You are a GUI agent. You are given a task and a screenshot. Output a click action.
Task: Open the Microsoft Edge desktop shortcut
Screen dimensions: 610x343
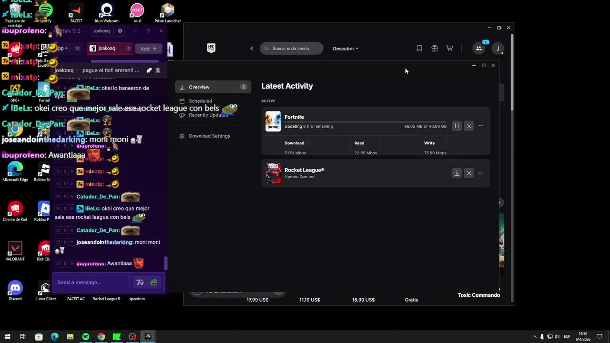pyautogui.click(x=15, y=171)
